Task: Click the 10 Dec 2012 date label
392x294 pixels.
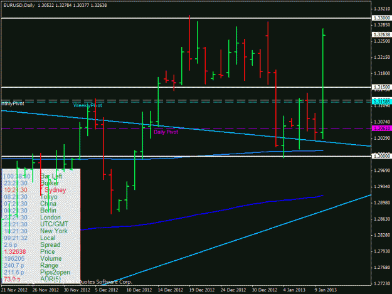Action: click(139, 290)
